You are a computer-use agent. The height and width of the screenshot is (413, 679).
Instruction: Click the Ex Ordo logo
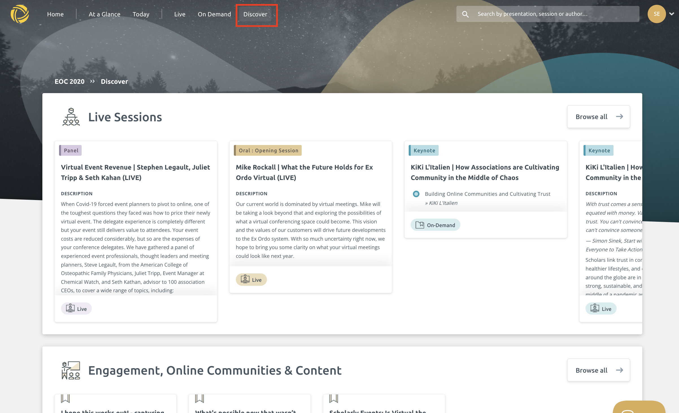coord(20,14)
